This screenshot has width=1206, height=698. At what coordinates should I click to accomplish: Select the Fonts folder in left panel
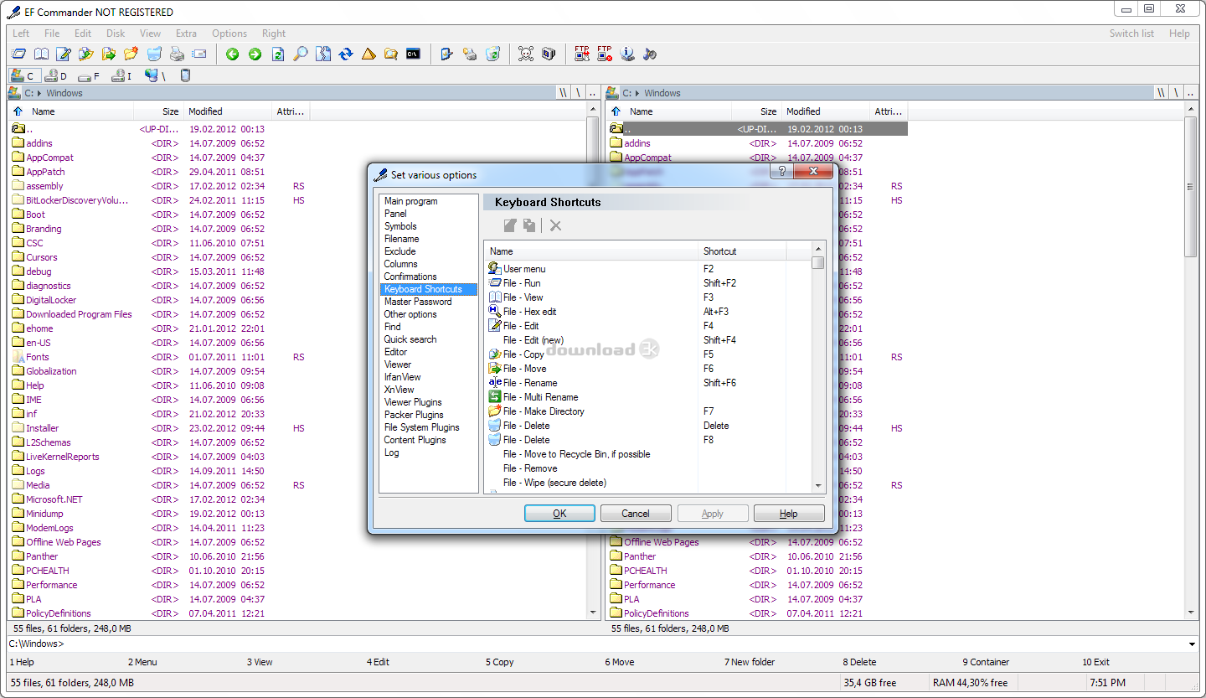point(38,357)
